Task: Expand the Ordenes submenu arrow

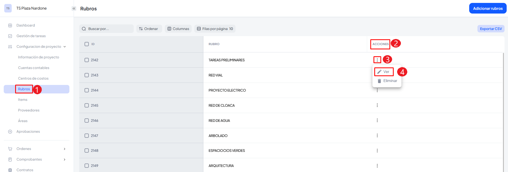Action: pos(65,149)
